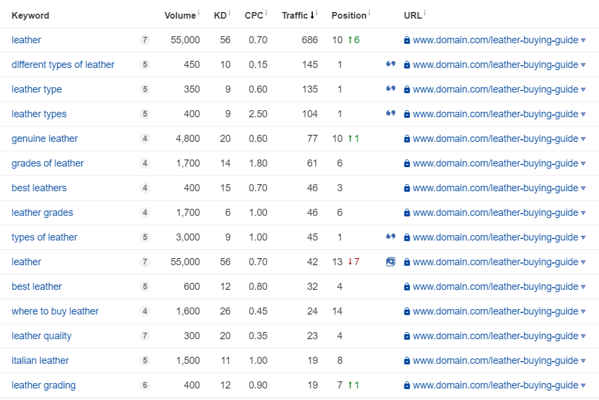Image resolution: width=599 pixels, height=400 pixels.
Task: Click the badge showing 7 next to leather
Action: click(x=145, y=40)
